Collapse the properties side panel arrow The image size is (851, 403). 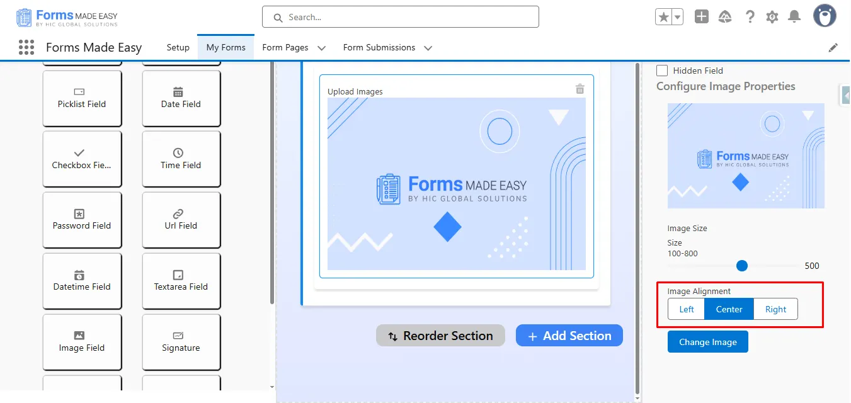click(846, 95)
